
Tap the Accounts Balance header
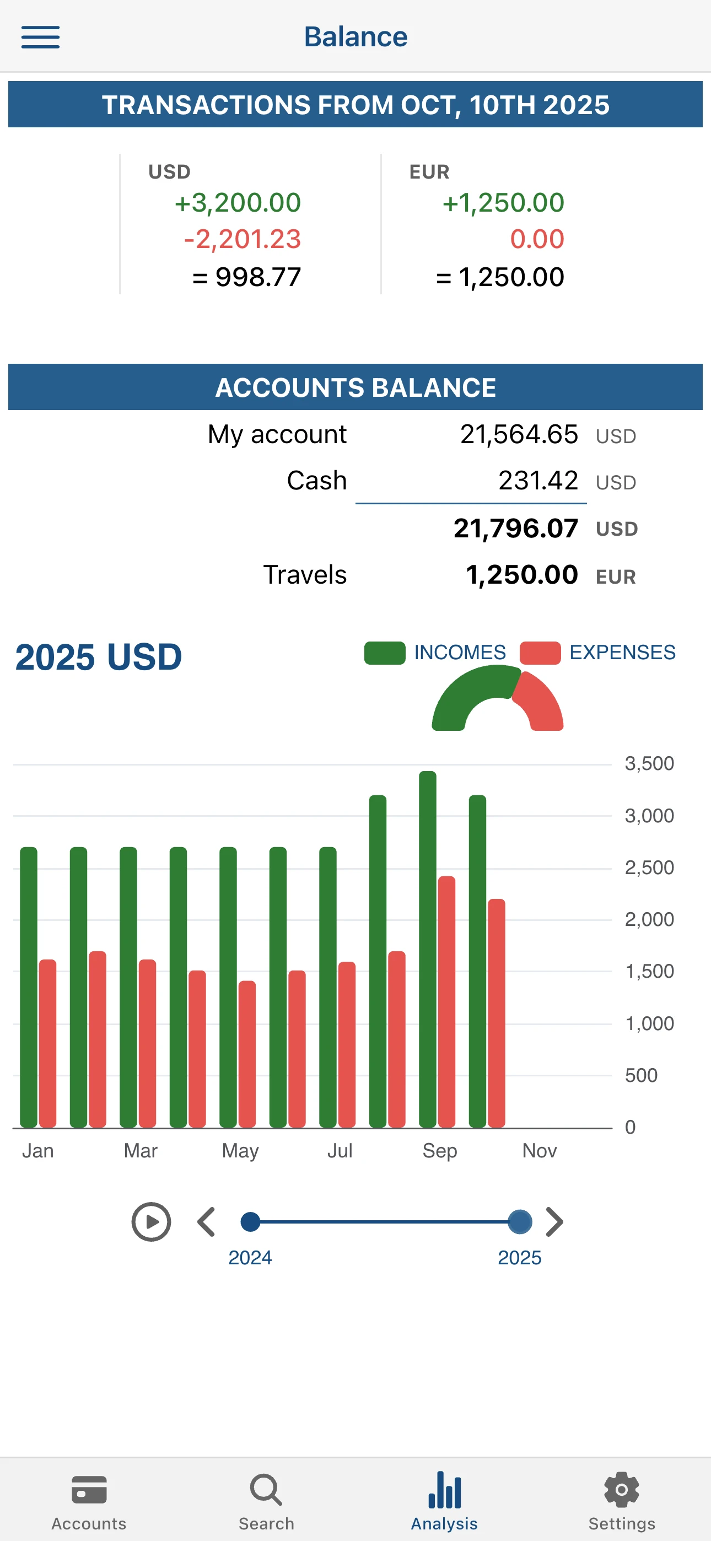[355, 387]
